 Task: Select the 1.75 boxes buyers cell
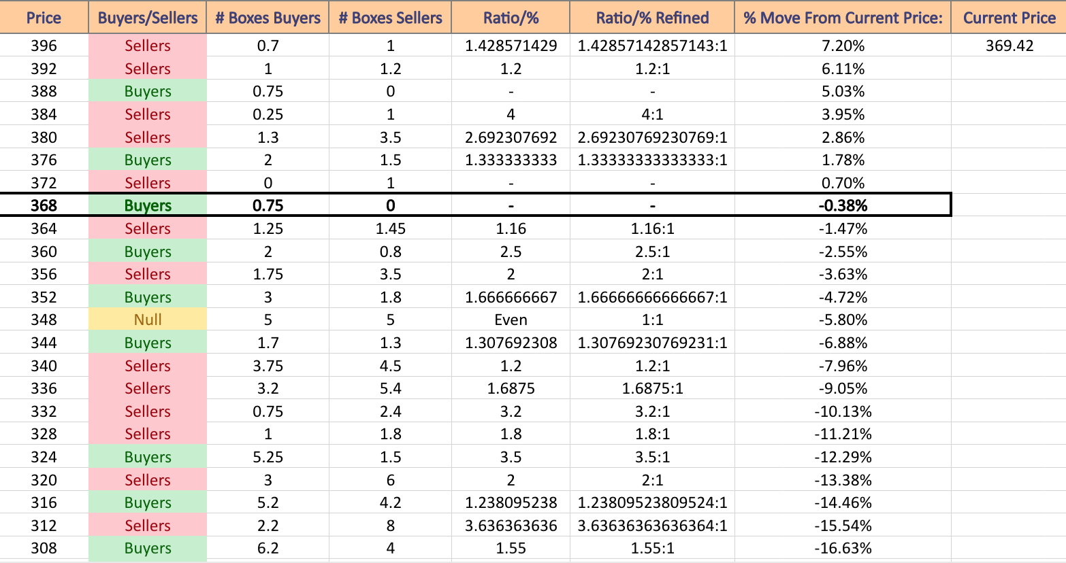(268, 274)
